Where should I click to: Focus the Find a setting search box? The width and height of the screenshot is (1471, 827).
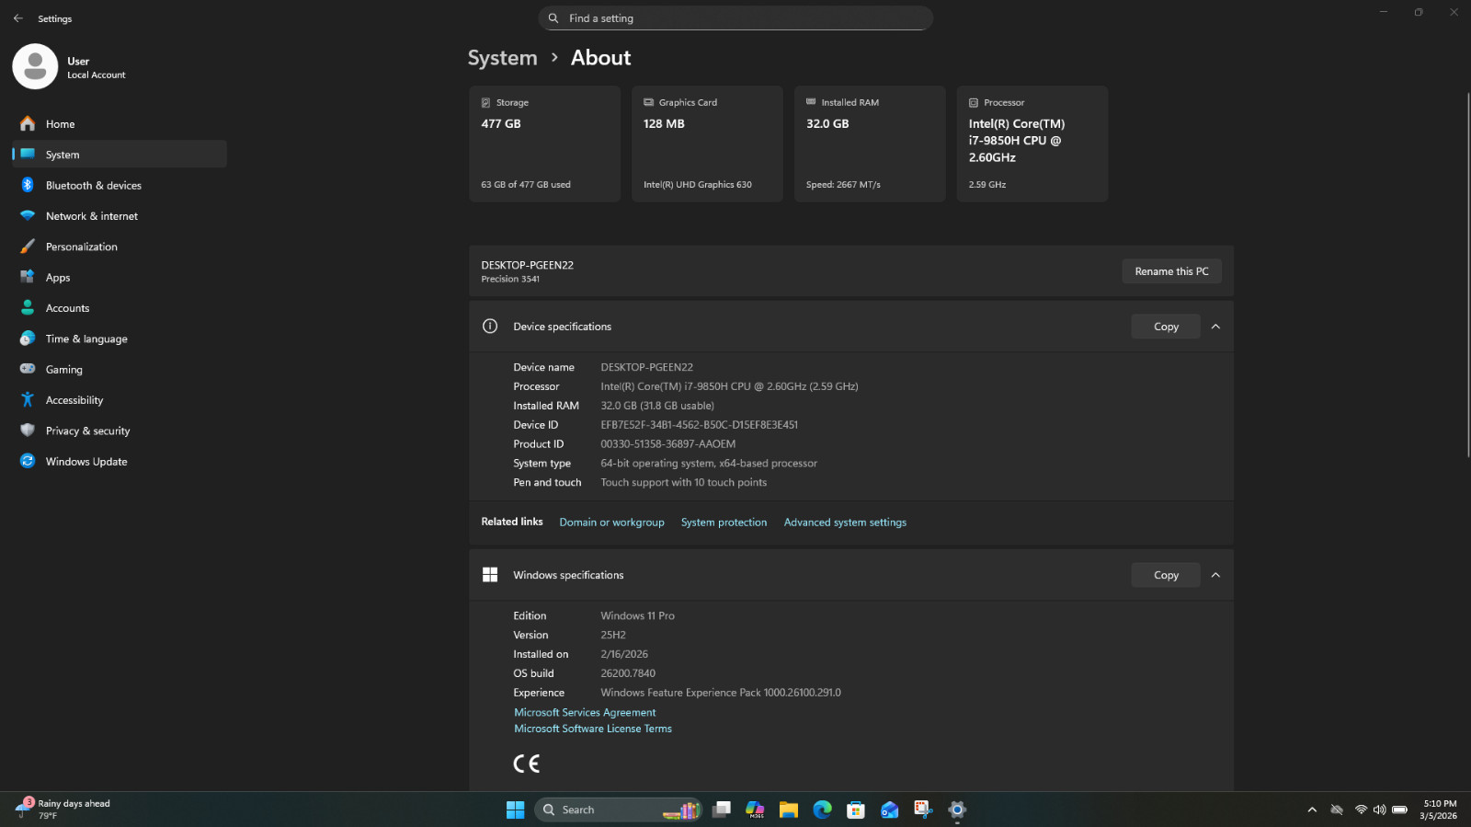[x=735, y=18]
